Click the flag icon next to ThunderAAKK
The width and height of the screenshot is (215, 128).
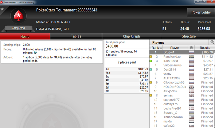tap(191, 117)
